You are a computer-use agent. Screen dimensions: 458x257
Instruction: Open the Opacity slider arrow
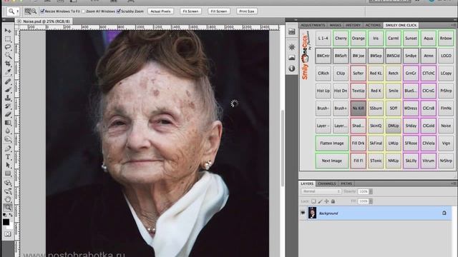tap(371, 191)
